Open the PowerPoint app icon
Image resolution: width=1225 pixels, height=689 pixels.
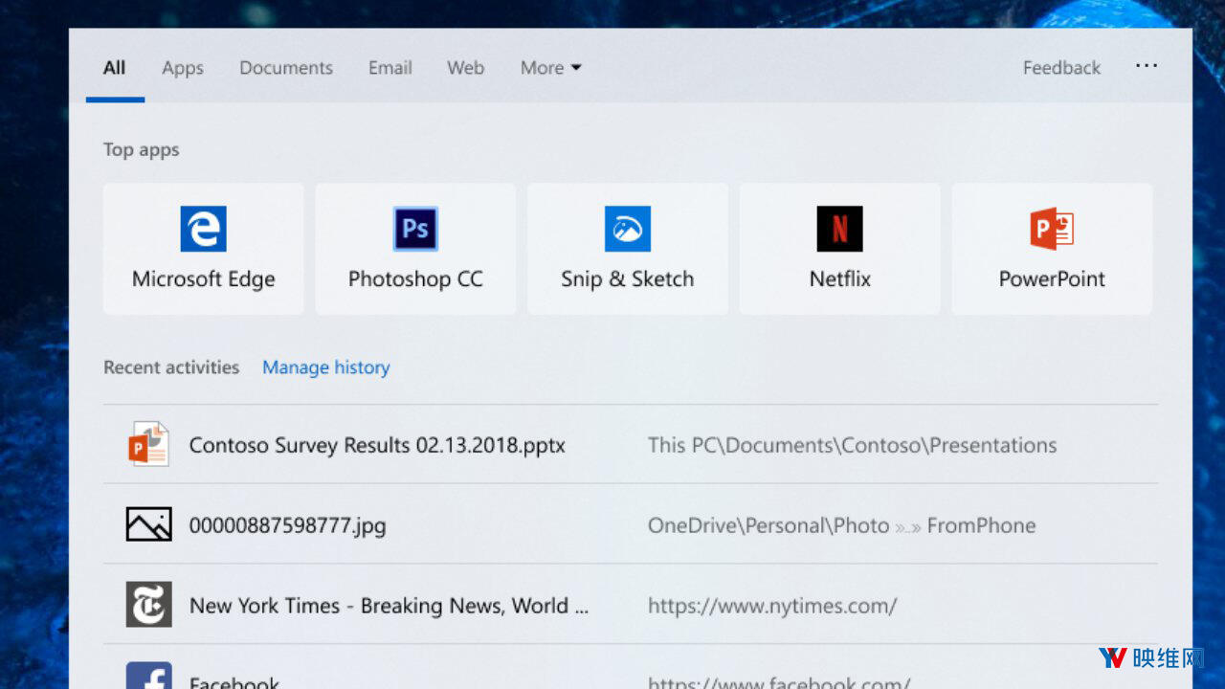(x=1052, y=230)
